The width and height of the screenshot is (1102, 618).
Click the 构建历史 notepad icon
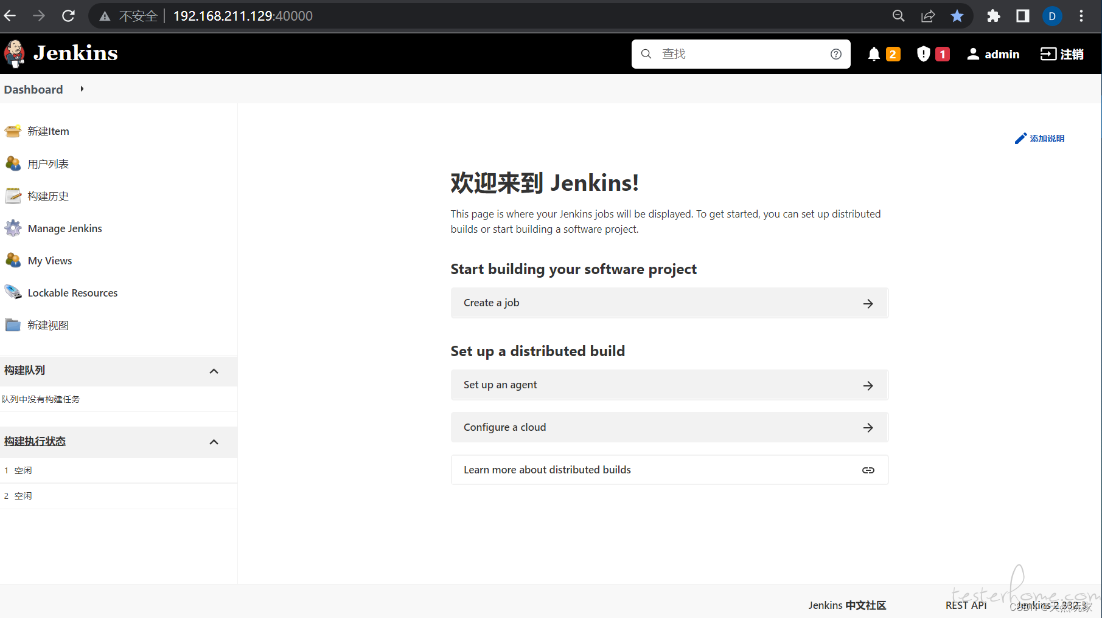point(13,196)
